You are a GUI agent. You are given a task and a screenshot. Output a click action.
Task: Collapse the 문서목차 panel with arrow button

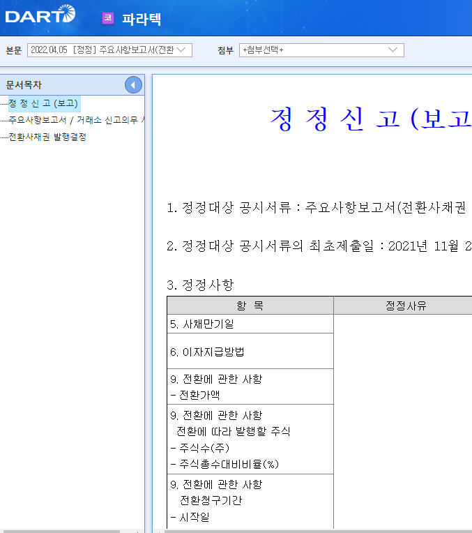tap(133, 85)
